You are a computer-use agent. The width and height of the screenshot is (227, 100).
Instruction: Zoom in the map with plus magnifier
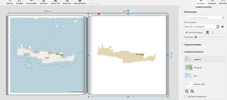[192, 91]
